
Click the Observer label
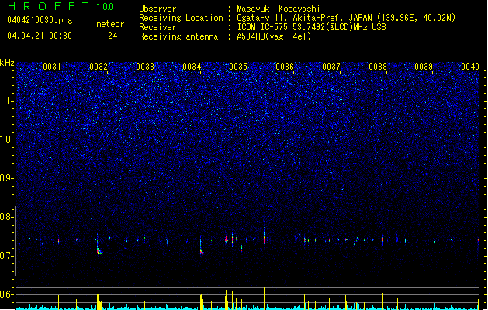[157, 9]
